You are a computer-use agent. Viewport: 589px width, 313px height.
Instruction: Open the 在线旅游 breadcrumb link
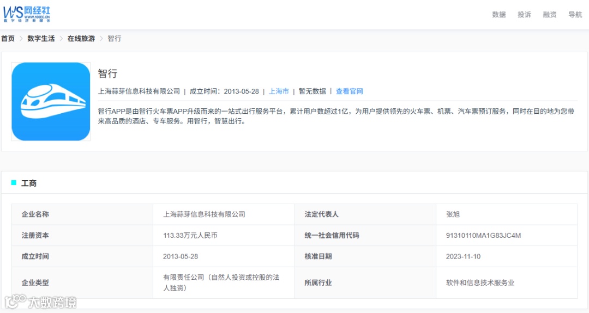[81, 39]
